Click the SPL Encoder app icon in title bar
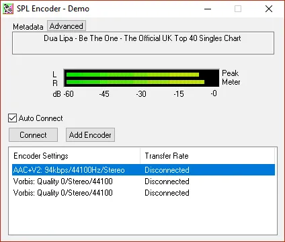The width and height of the screenshot is (285, 242). (8, 9)
